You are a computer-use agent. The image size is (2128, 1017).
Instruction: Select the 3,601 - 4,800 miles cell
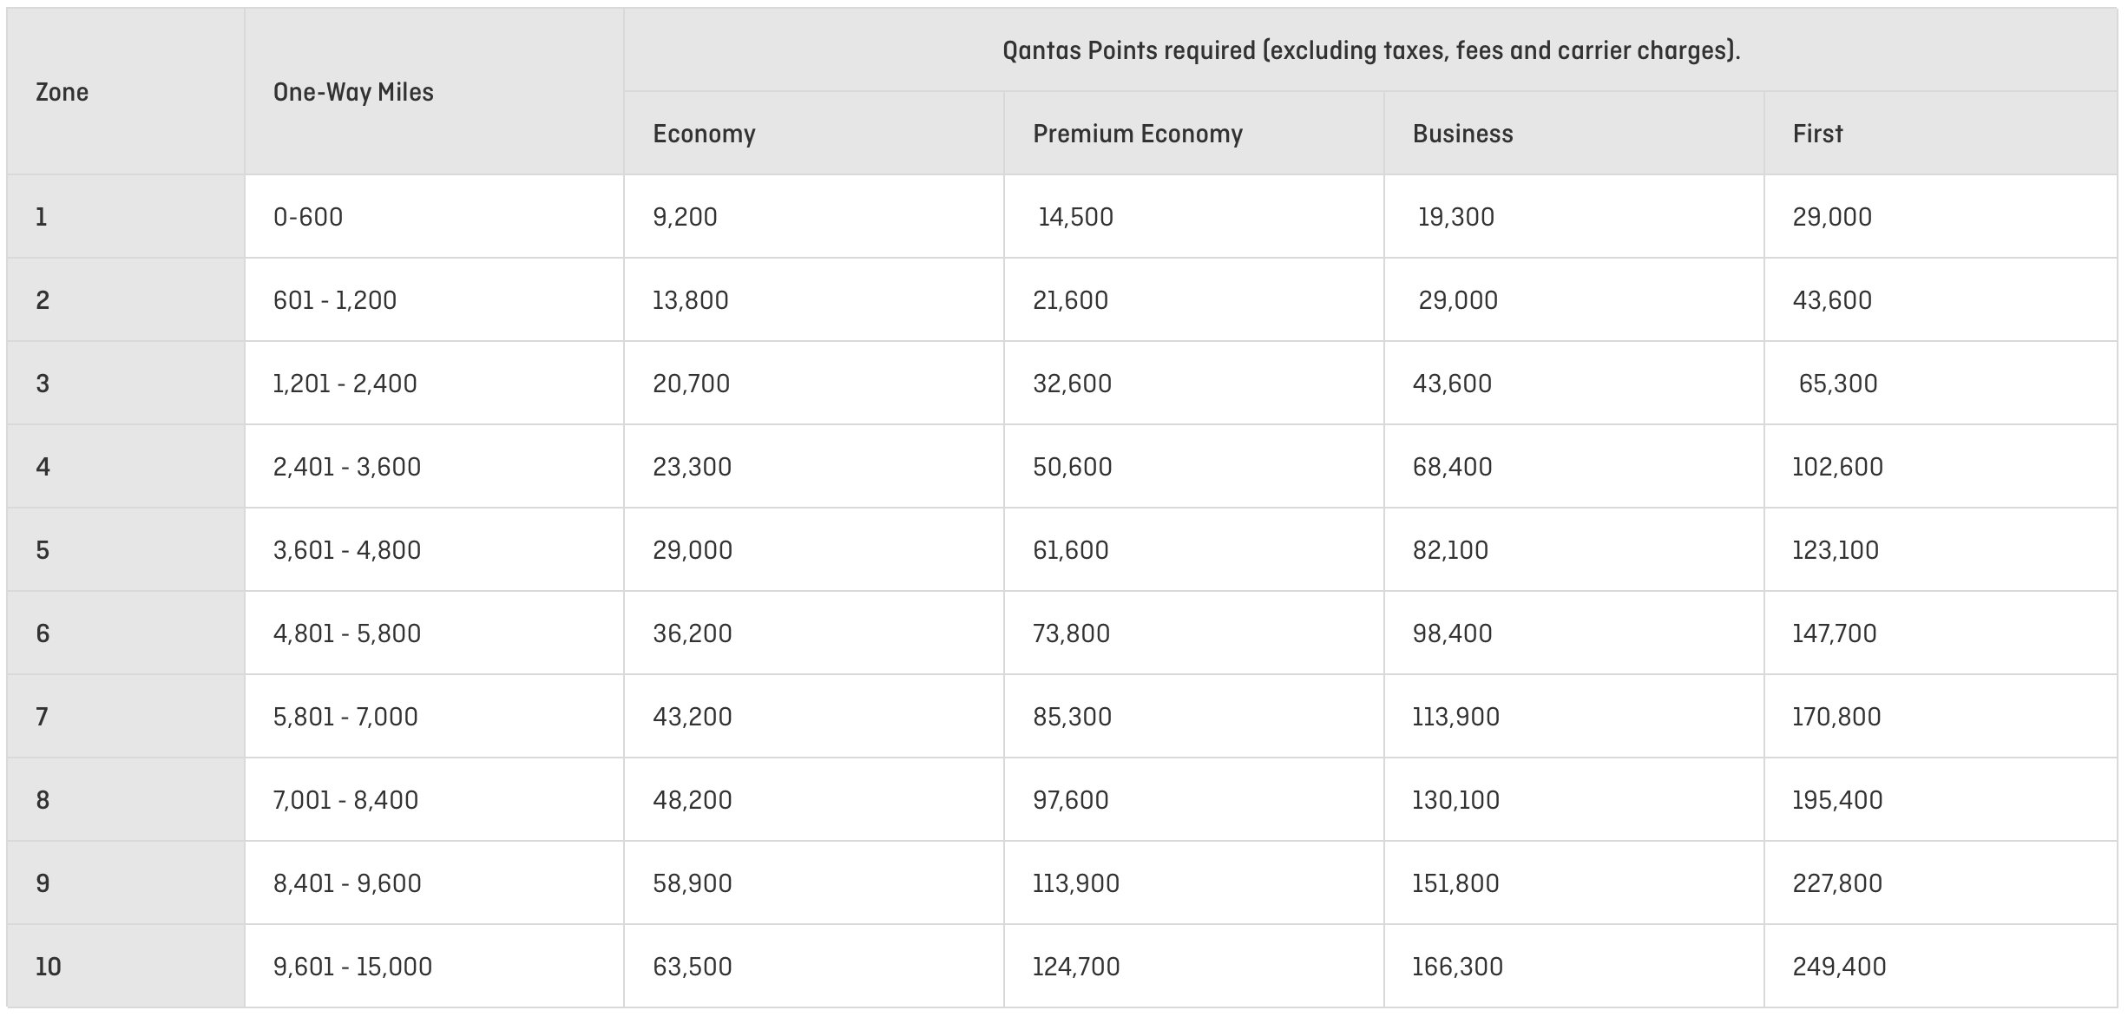click(434, 550)
